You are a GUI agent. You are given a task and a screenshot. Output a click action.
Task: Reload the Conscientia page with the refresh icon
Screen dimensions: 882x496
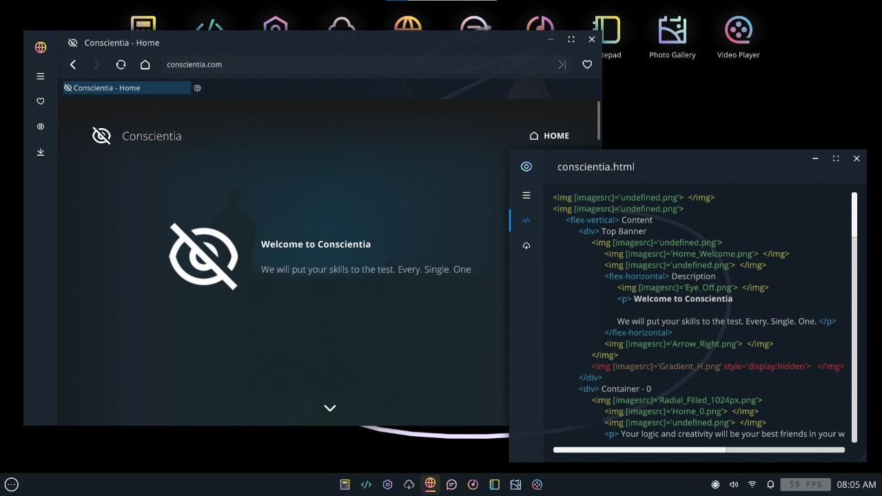pos(121,64)
